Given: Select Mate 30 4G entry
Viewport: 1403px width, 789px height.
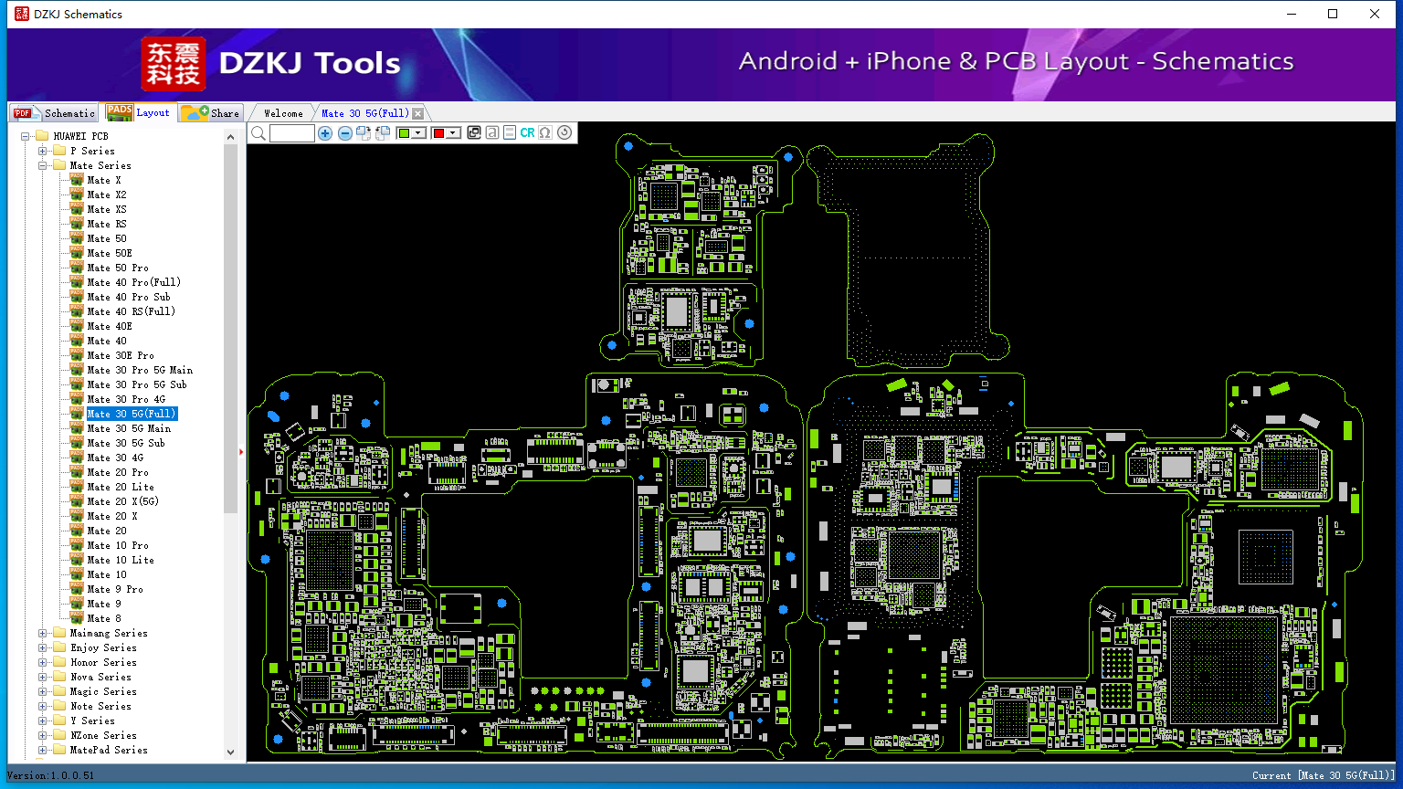Looking at the screenshot, I should [x=115, y=458].
